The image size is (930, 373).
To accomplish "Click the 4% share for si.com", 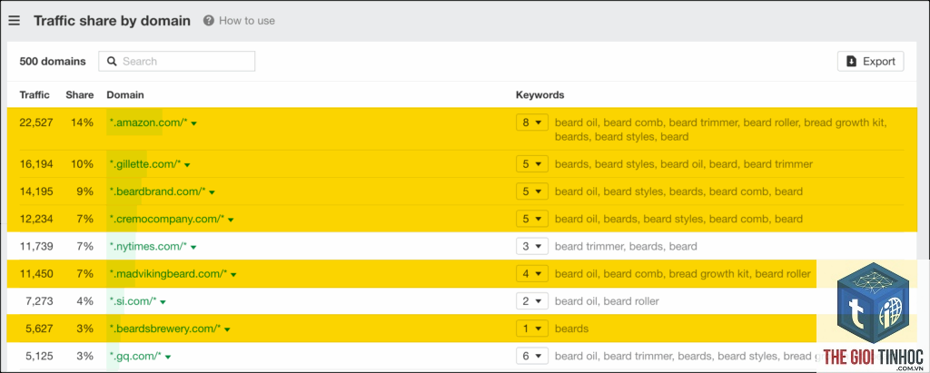I will 85,301.
